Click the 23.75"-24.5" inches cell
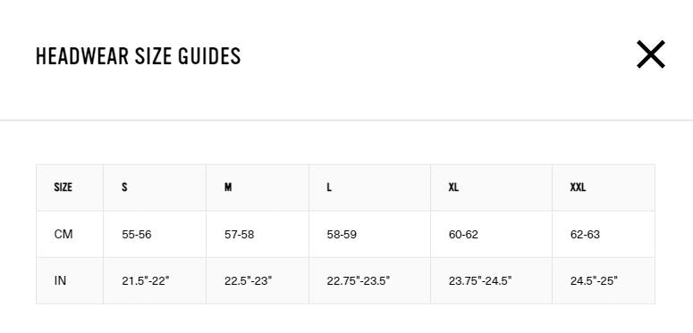The height and width of the screenshot is (333, 693). point(492,280)
